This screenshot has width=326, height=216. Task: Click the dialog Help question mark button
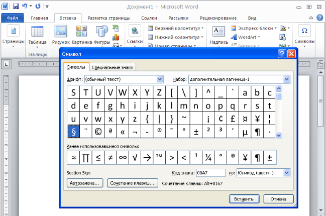(282, 54)
